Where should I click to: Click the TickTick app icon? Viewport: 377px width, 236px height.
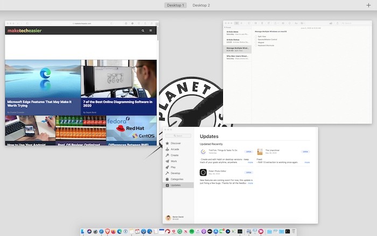(x=203, y=151)
